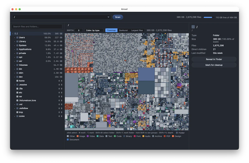Click the Code legend color swatch
The image size is (249, 163).
[x=115, y=136]
